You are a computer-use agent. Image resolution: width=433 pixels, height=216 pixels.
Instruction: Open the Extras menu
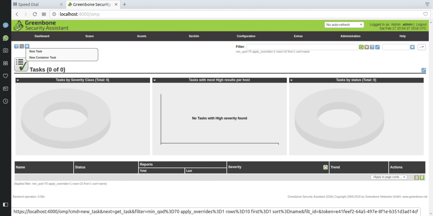click(x=298, y=36)
